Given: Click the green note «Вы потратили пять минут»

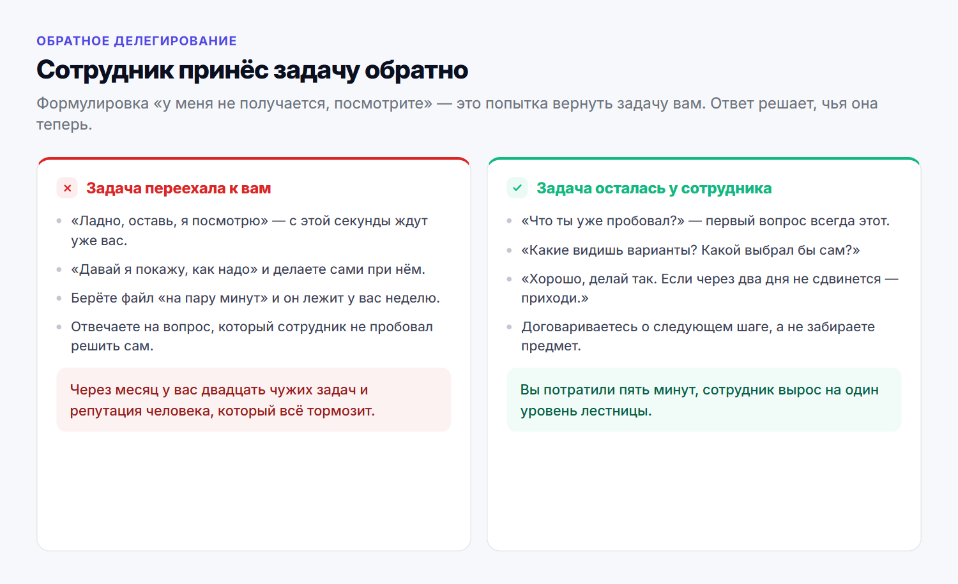Looking at the screenshot, I should (704, 400).
